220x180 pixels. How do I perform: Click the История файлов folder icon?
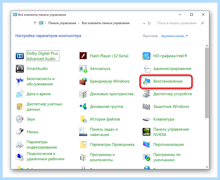click(x=84, y=119)
